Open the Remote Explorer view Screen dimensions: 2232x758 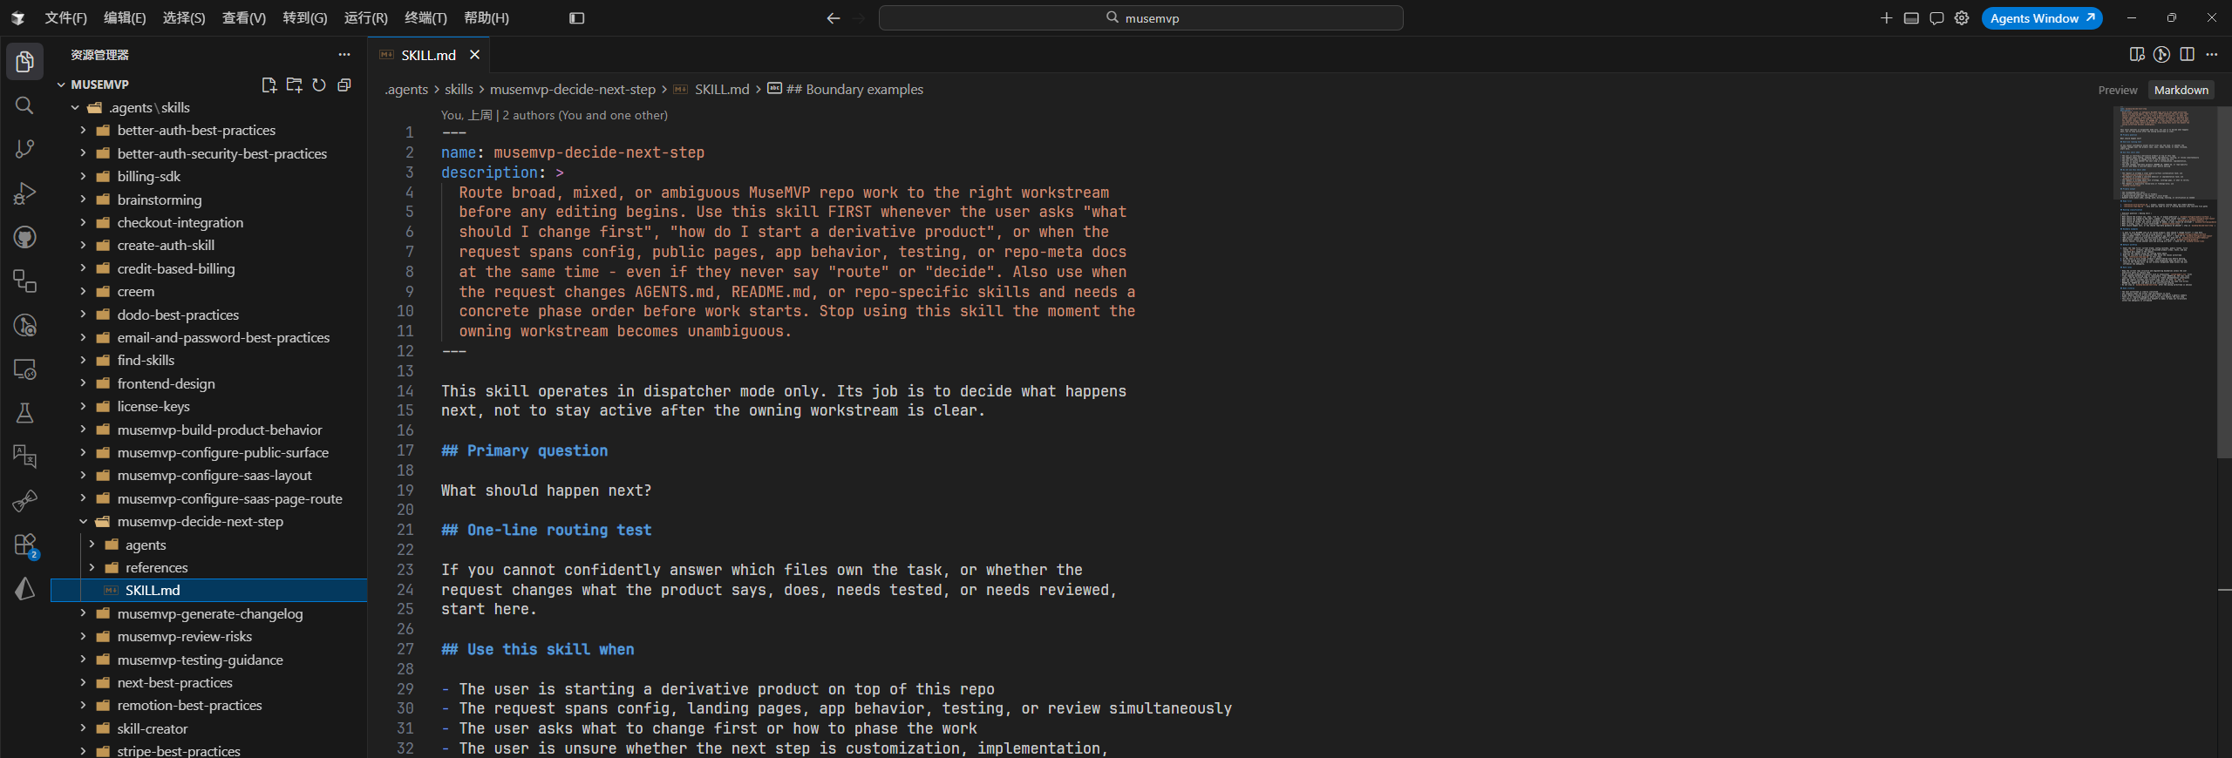tap(24, 369)
